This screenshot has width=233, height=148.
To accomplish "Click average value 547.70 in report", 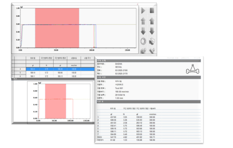I will (x=113, y=137).
